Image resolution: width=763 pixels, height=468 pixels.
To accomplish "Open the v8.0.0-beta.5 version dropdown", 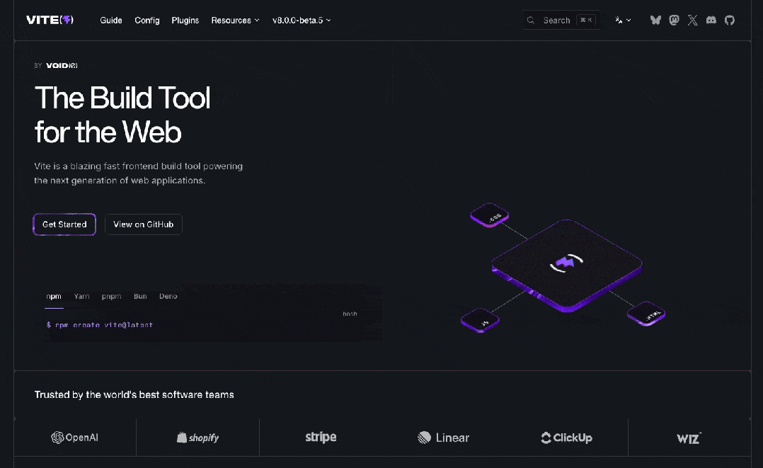I will pyautogui.click(x=302, y=20).
